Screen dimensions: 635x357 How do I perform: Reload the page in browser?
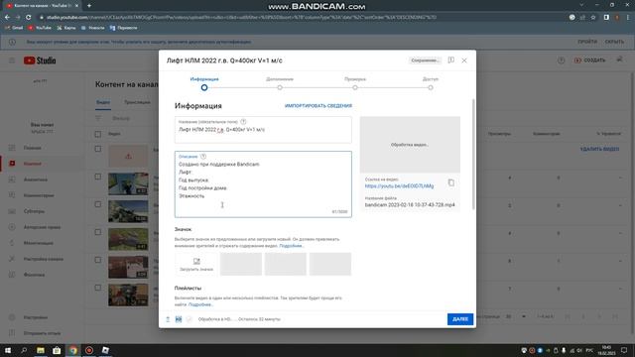(29, 18)
